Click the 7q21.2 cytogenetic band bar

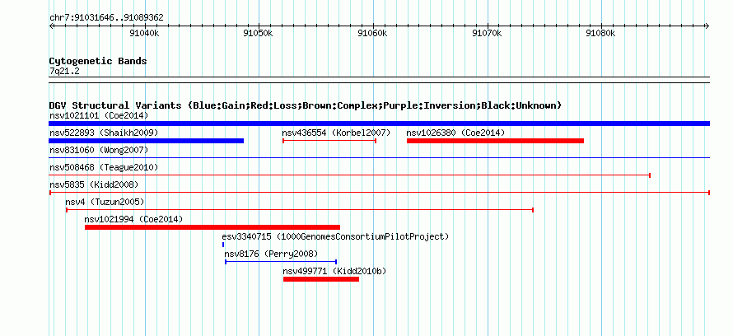[379, 80]
